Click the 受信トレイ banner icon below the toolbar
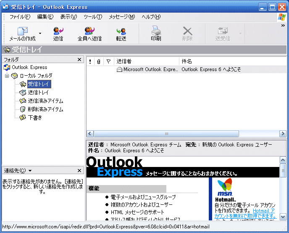 coord(7,50)
